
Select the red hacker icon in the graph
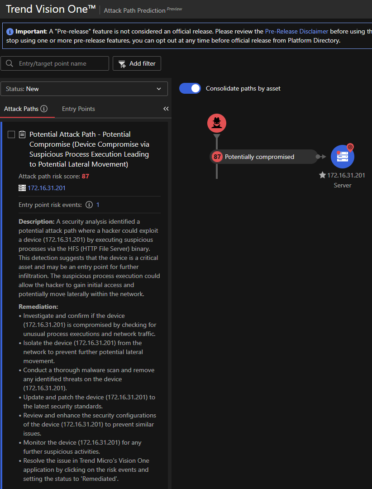(x=217, y=123)
